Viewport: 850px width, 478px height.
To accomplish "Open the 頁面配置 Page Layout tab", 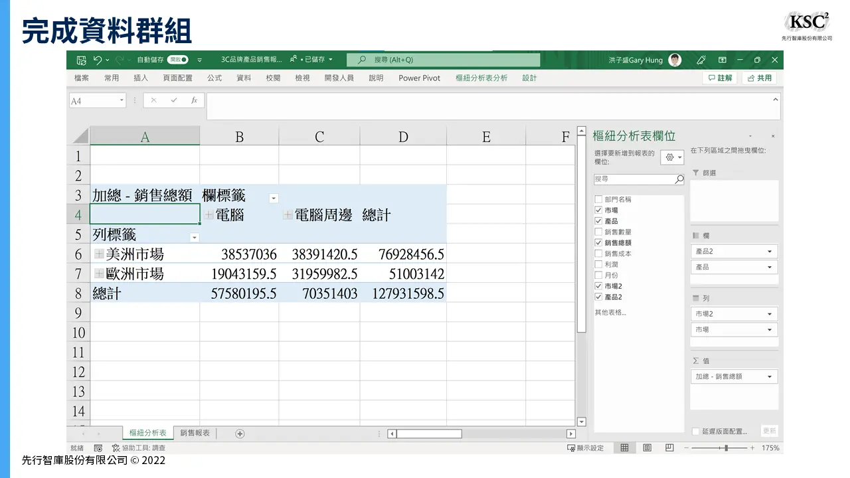I will (177, 78).
